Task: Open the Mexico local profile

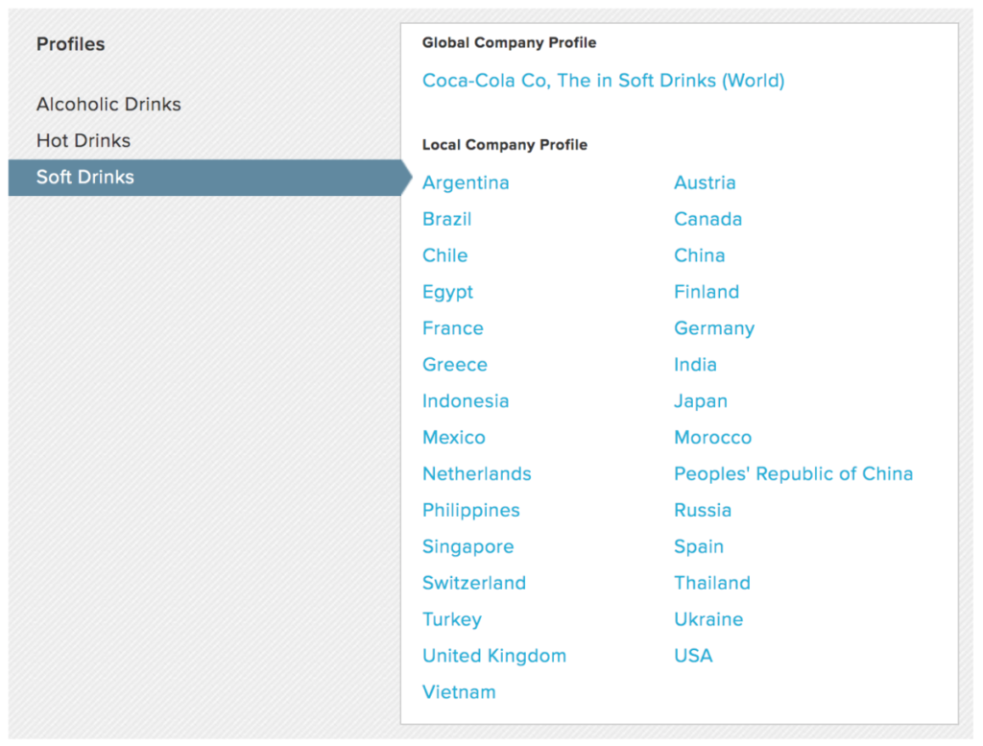Action: coord(453,438)
